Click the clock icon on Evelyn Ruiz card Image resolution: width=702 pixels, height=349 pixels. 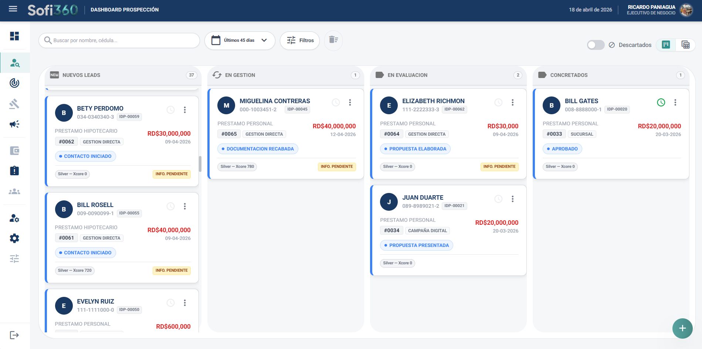tap(170, 303)
